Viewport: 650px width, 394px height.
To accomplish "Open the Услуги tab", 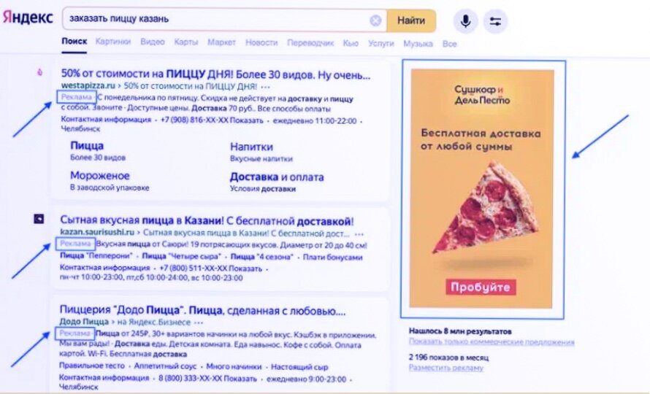I will 381,43.
